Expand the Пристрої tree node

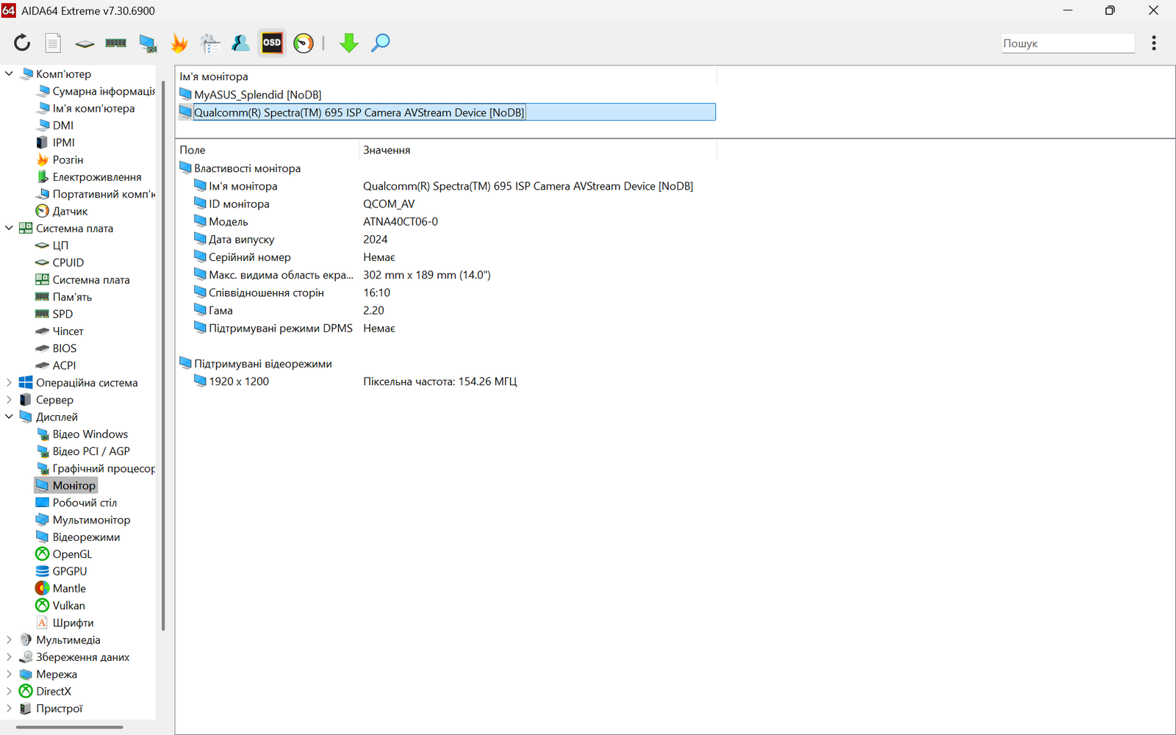coord(9,709)
